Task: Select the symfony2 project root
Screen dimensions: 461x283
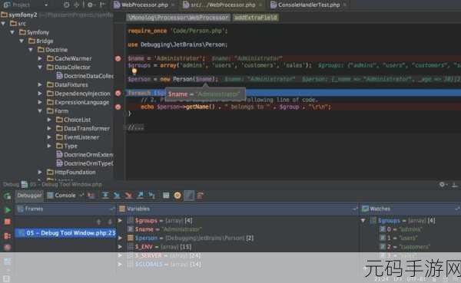Action: coord(18,15)
